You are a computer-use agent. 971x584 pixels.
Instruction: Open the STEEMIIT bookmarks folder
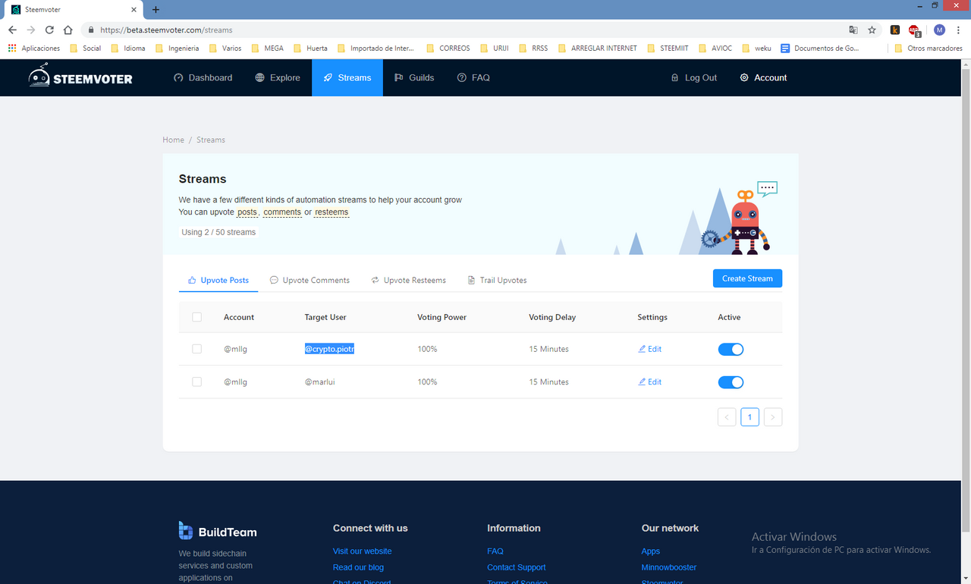tap(668, 48)
